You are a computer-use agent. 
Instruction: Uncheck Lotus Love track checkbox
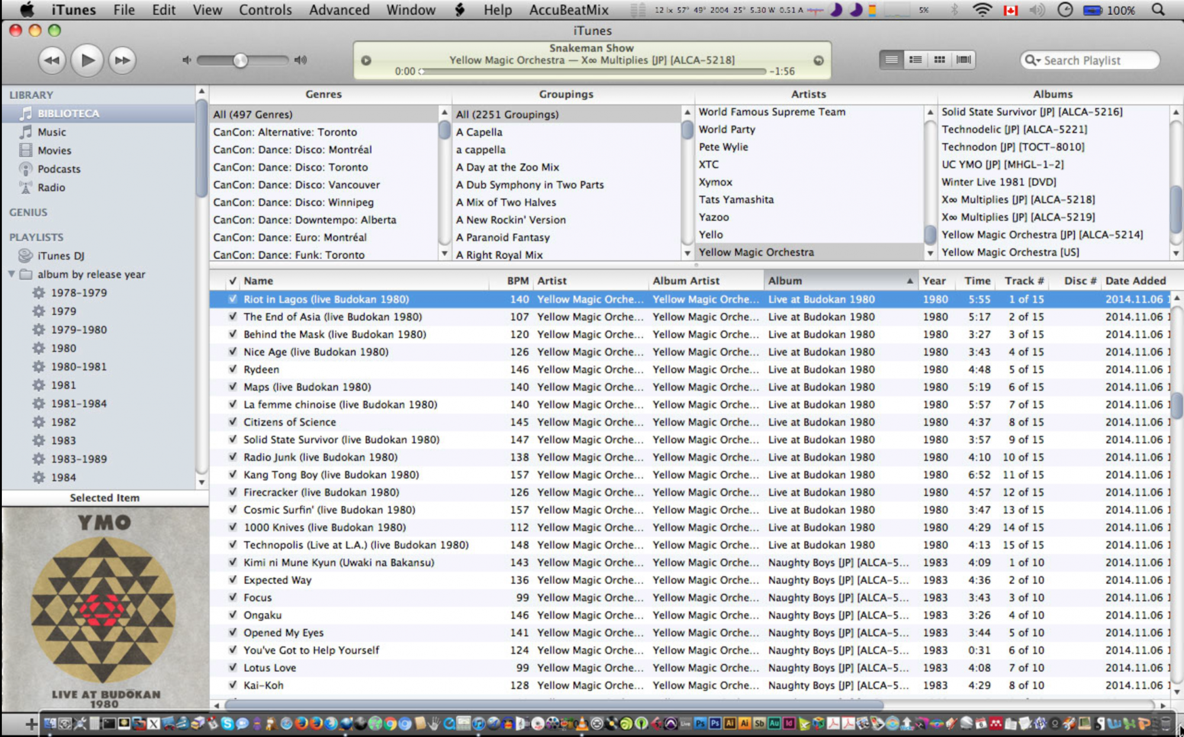coord(233,668)
